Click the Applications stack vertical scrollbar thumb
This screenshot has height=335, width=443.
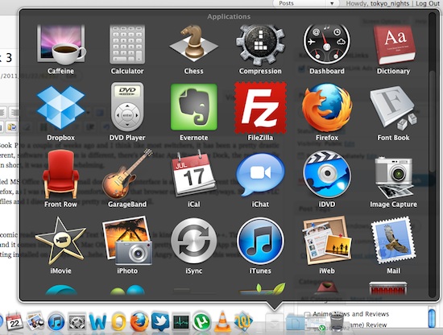click(x=432, y=122)
